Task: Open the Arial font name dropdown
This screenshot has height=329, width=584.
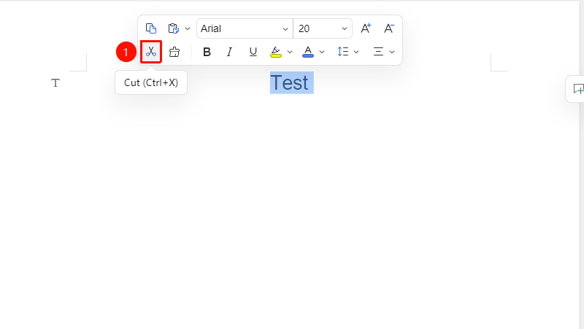Action: 285,29
